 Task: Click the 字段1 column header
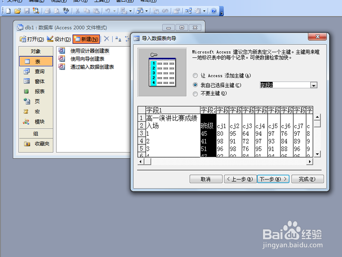(x=173, y=110)
